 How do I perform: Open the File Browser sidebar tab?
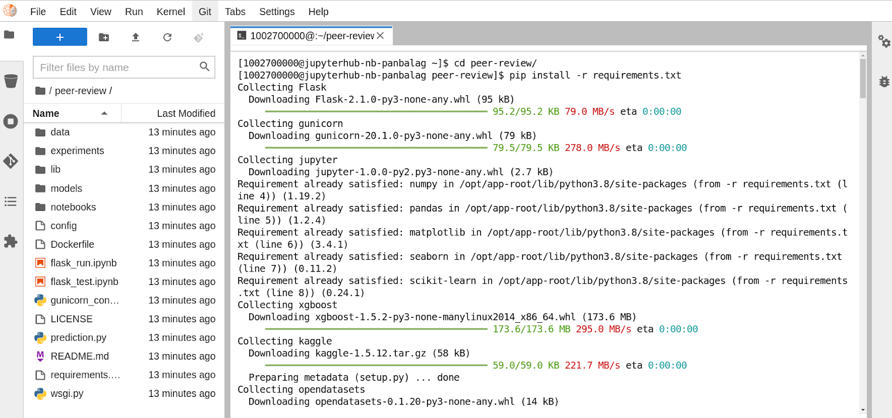click(x=9, y=35)
